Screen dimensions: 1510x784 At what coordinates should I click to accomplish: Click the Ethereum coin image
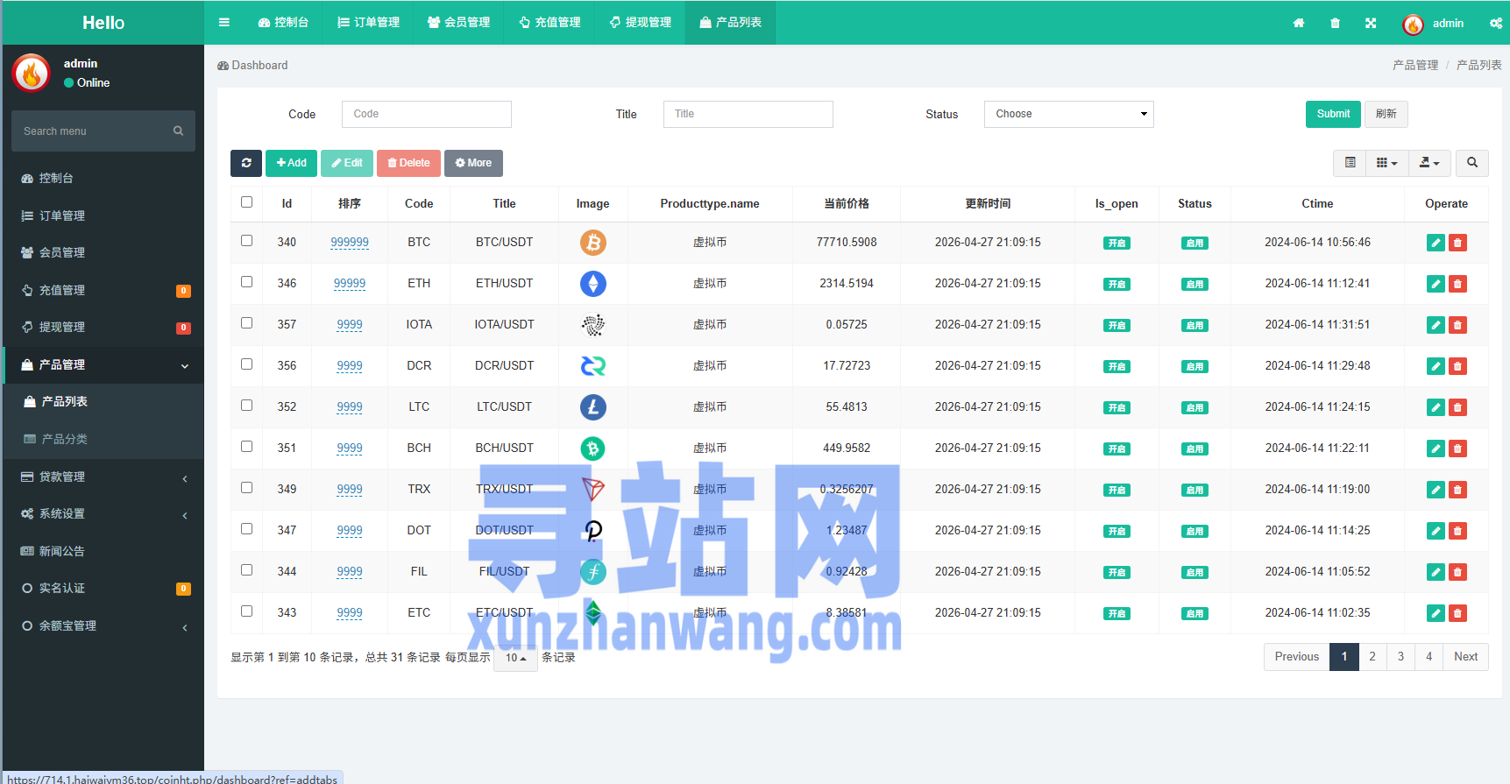click(x=593, y=284)
